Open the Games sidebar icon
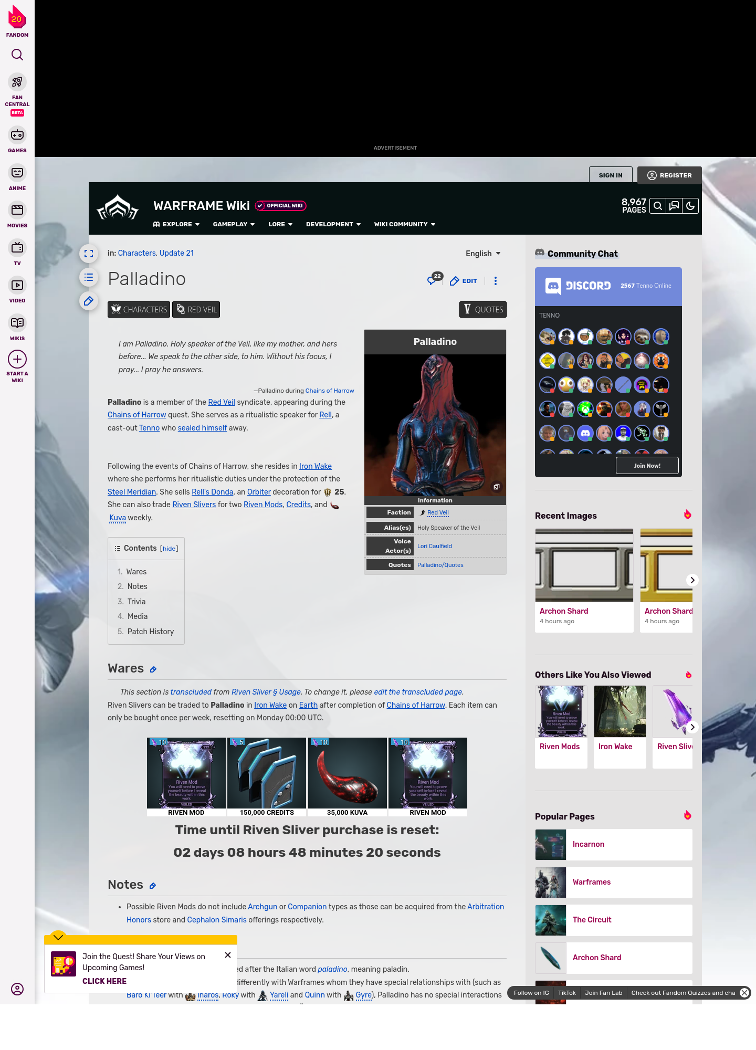The width and height of the screenshot is (756, 1050). [x=17, y=135]
